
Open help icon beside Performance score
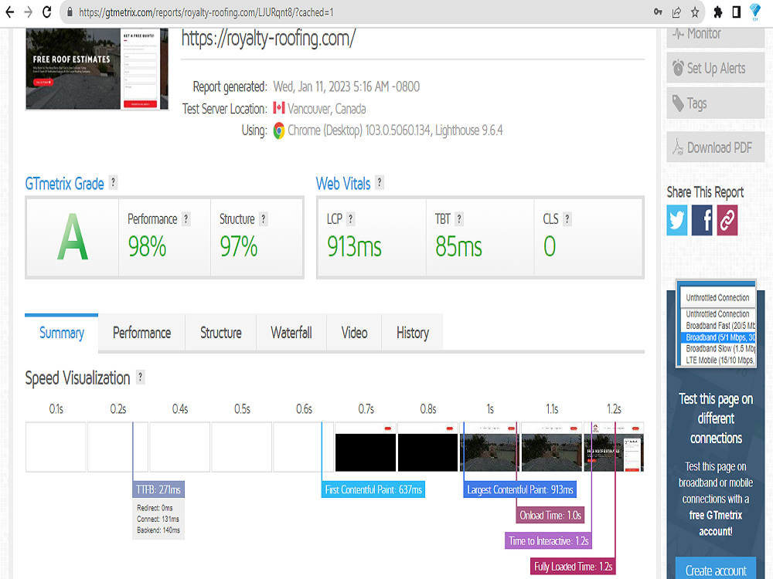point(186,219)
